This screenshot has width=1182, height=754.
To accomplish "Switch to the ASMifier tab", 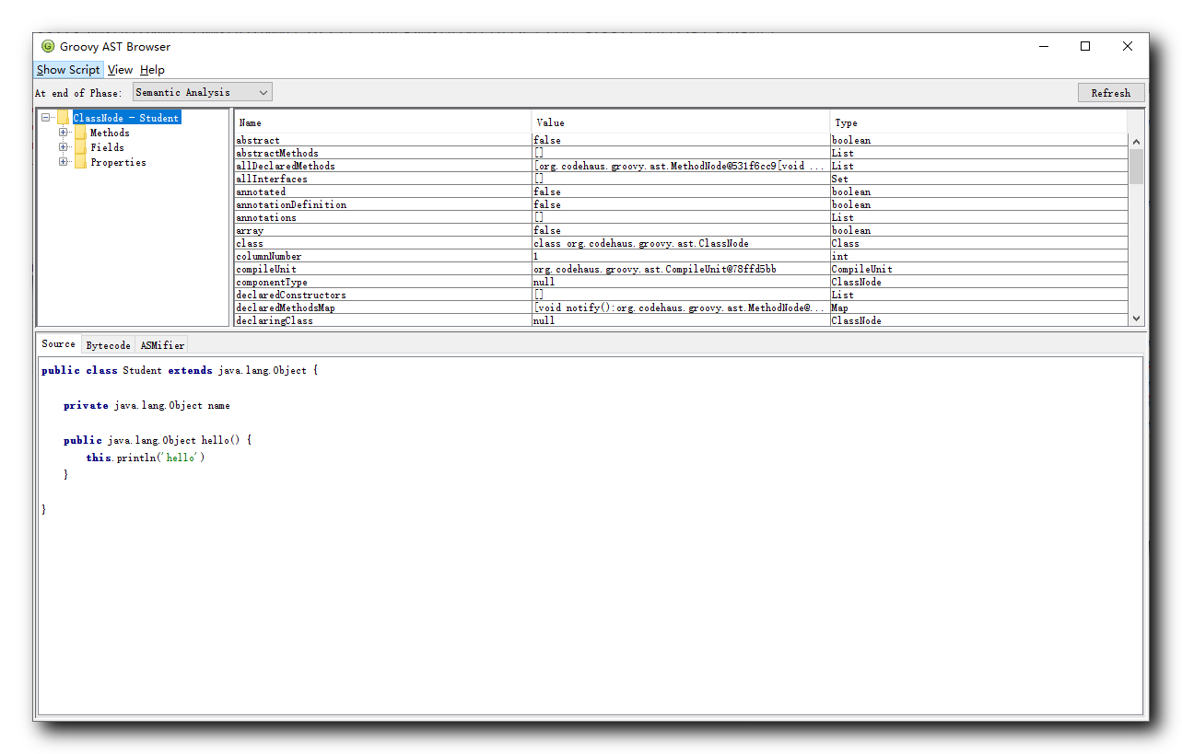I will coord(162,345).
